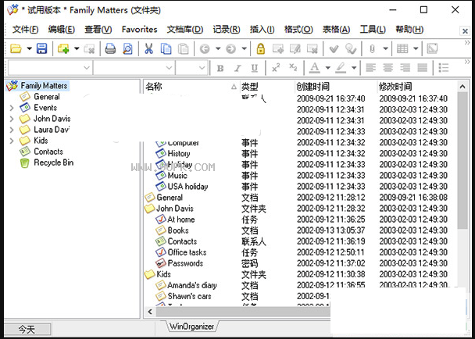The width and height of the screenshot is (475, 339).
Task: Click the Cut scissors icon
Action: pos(148,48)
